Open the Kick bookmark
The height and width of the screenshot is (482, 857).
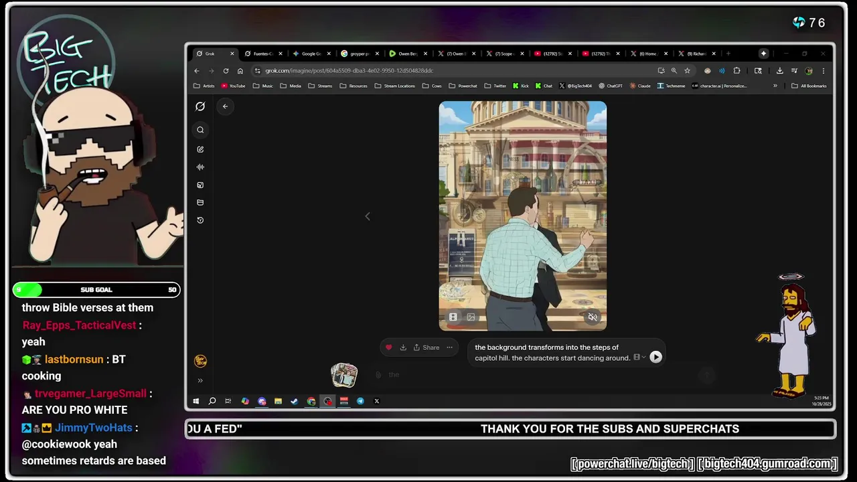pyautogui.click(x=521, y=86)
